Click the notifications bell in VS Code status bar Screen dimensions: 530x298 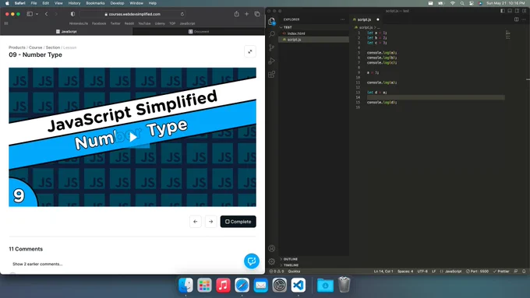(524, 272)
